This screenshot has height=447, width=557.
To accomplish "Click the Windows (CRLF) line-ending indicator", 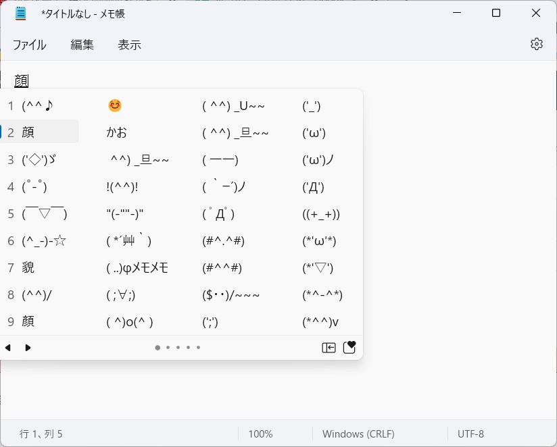I will 358,433.
